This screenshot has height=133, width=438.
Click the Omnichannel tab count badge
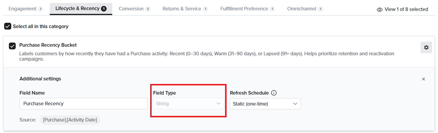320,9
